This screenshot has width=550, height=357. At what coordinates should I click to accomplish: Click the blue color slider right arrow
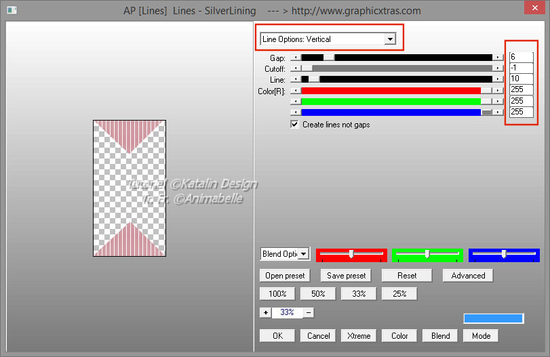click(498, 112)
